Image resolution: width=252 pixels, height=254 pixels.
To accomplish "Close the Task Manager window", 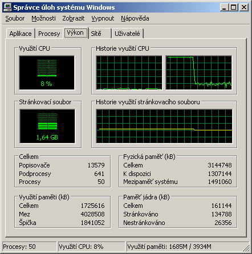I will tap(244, 7).
